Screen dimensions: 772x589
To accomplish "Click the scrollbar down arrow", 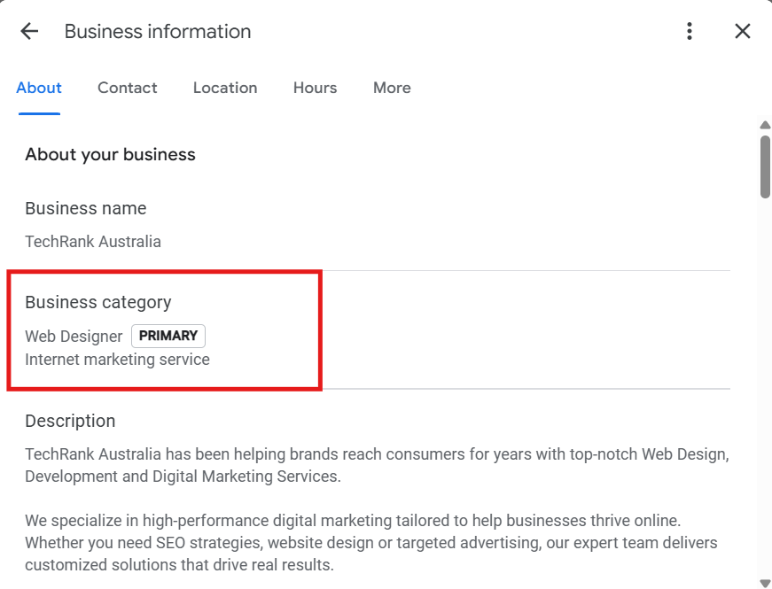I will pyautogui.click(x=765, y=582).
